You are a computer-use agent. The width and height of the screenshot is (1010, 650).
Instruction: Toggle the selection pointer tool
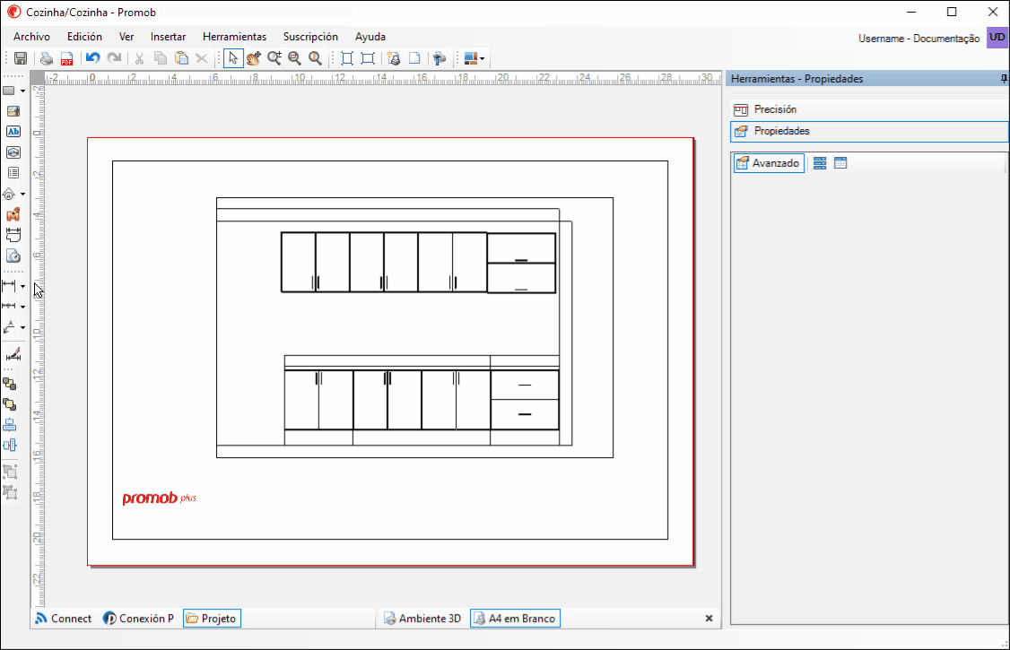pyautogui.click(x=232, y=58)
